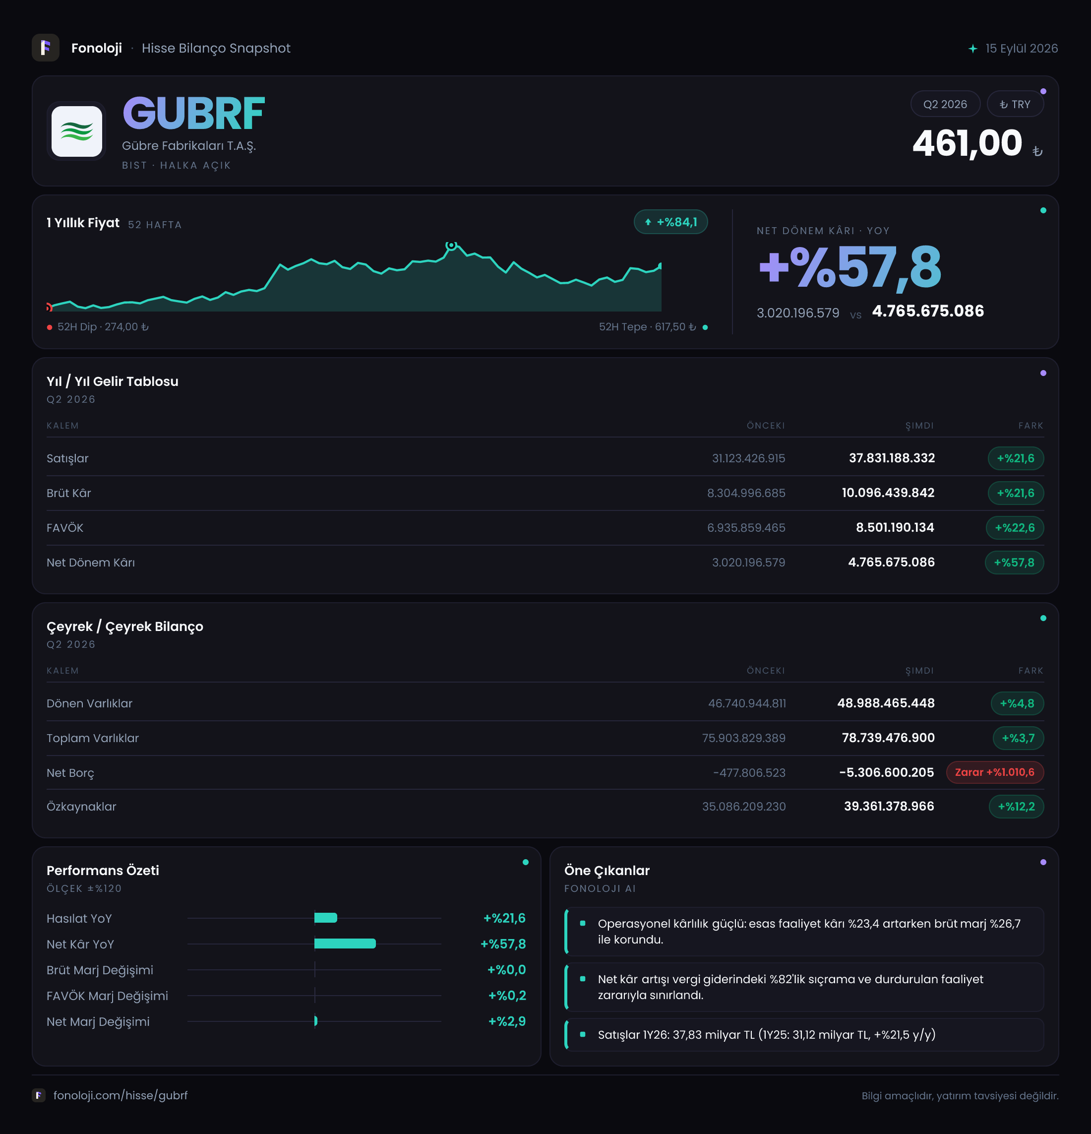Click the up-arrow icon in +%84,1 badge
1091x1134 pixels.
(648, 222)
